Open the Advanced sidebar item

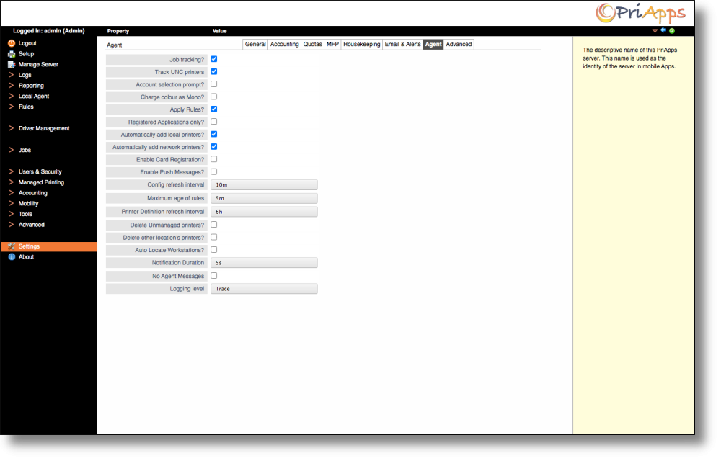coord(31,225)
